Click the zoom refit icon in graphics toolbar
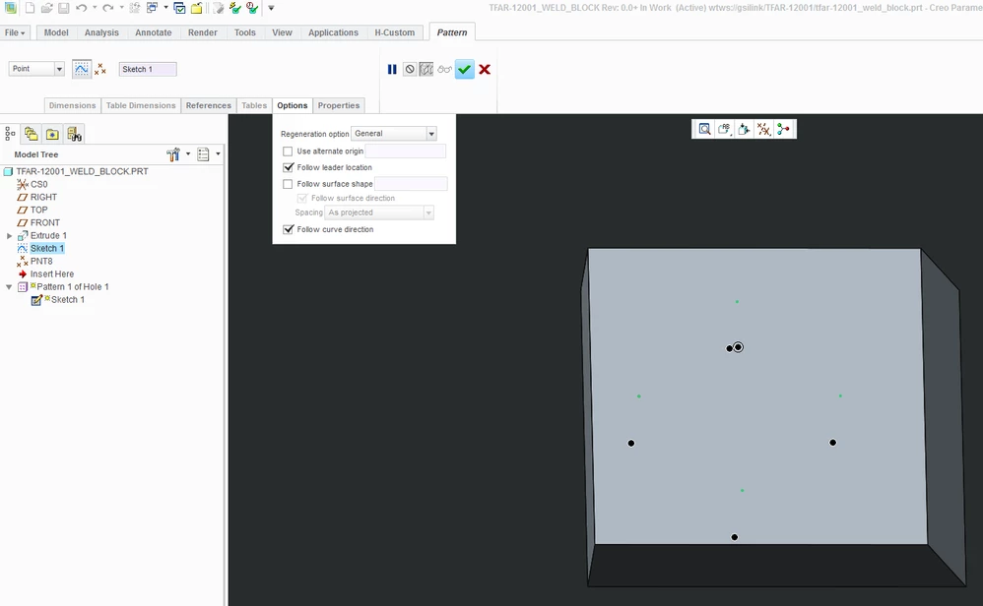The height and width of the screenshot is (606, 983). (704, 129)
